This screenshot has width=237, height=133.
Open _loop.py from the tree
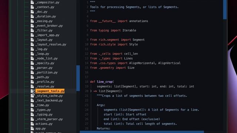(42, 54)
